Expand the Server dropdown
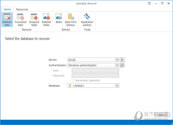173x125 pixels. 117,60
